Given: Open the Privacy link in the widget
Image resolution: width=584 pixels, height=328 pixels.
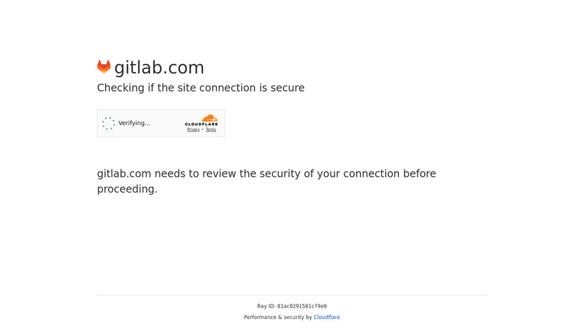Looking at the screenshot, I should point(193,130).
